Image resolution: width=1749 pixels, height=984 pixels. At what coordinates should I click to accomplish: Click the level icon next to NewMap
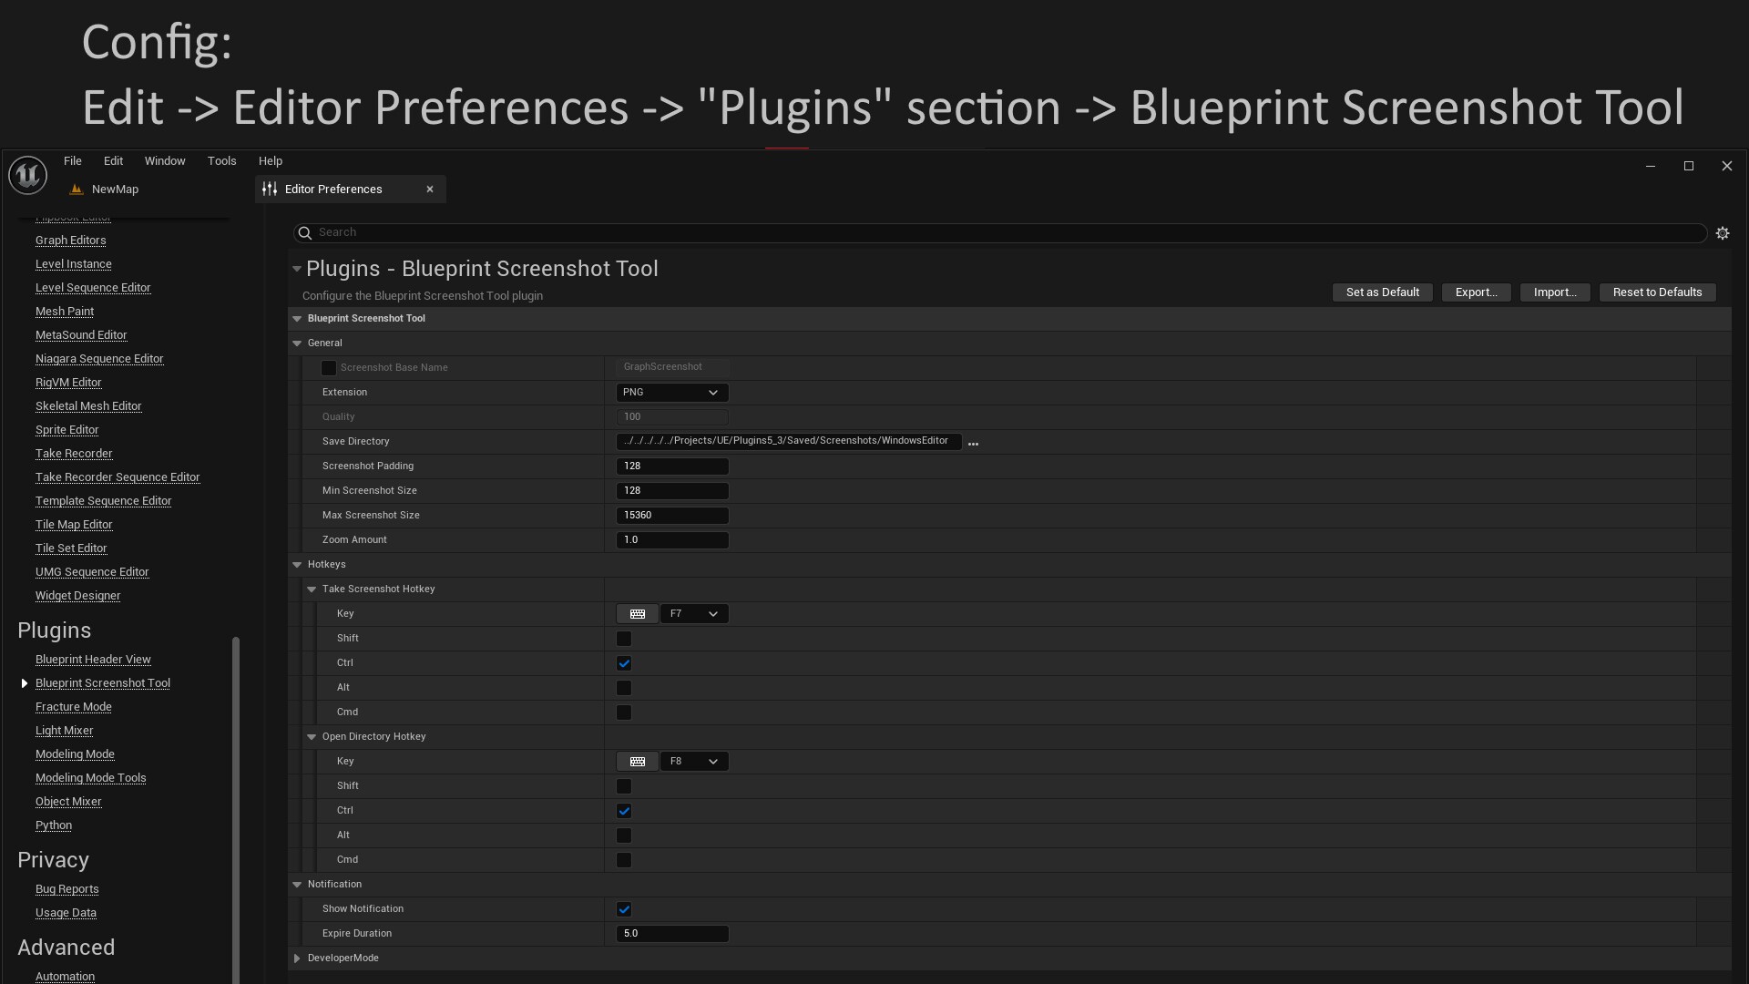76,189
